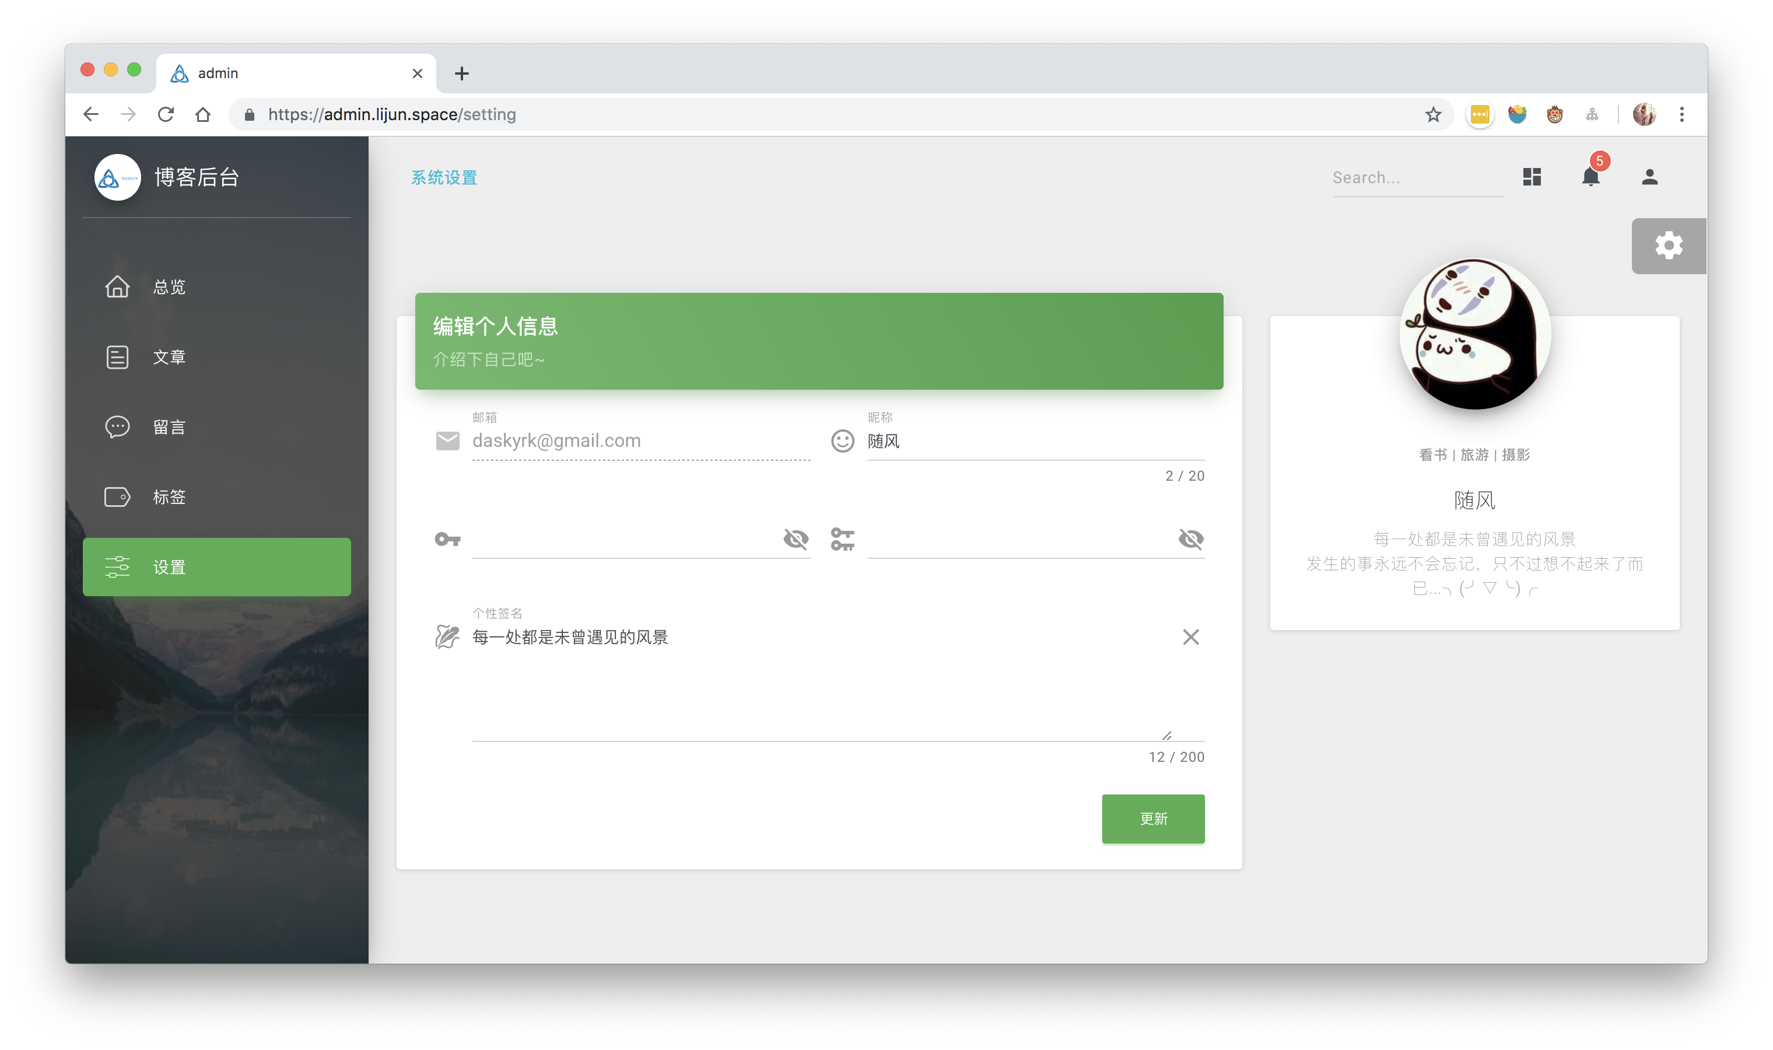Click the 更新 update button

(1153, 818)
